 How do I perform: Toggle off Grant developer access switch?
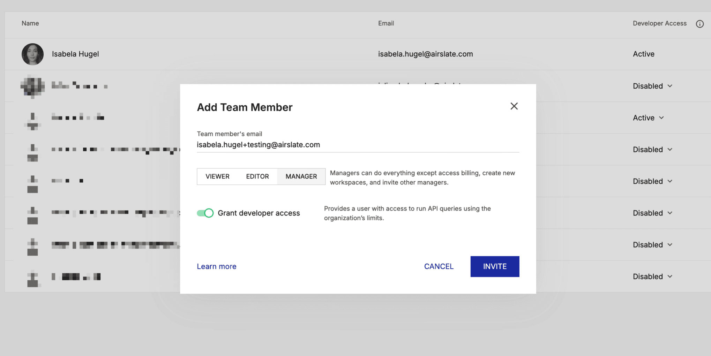pos(205,213)
